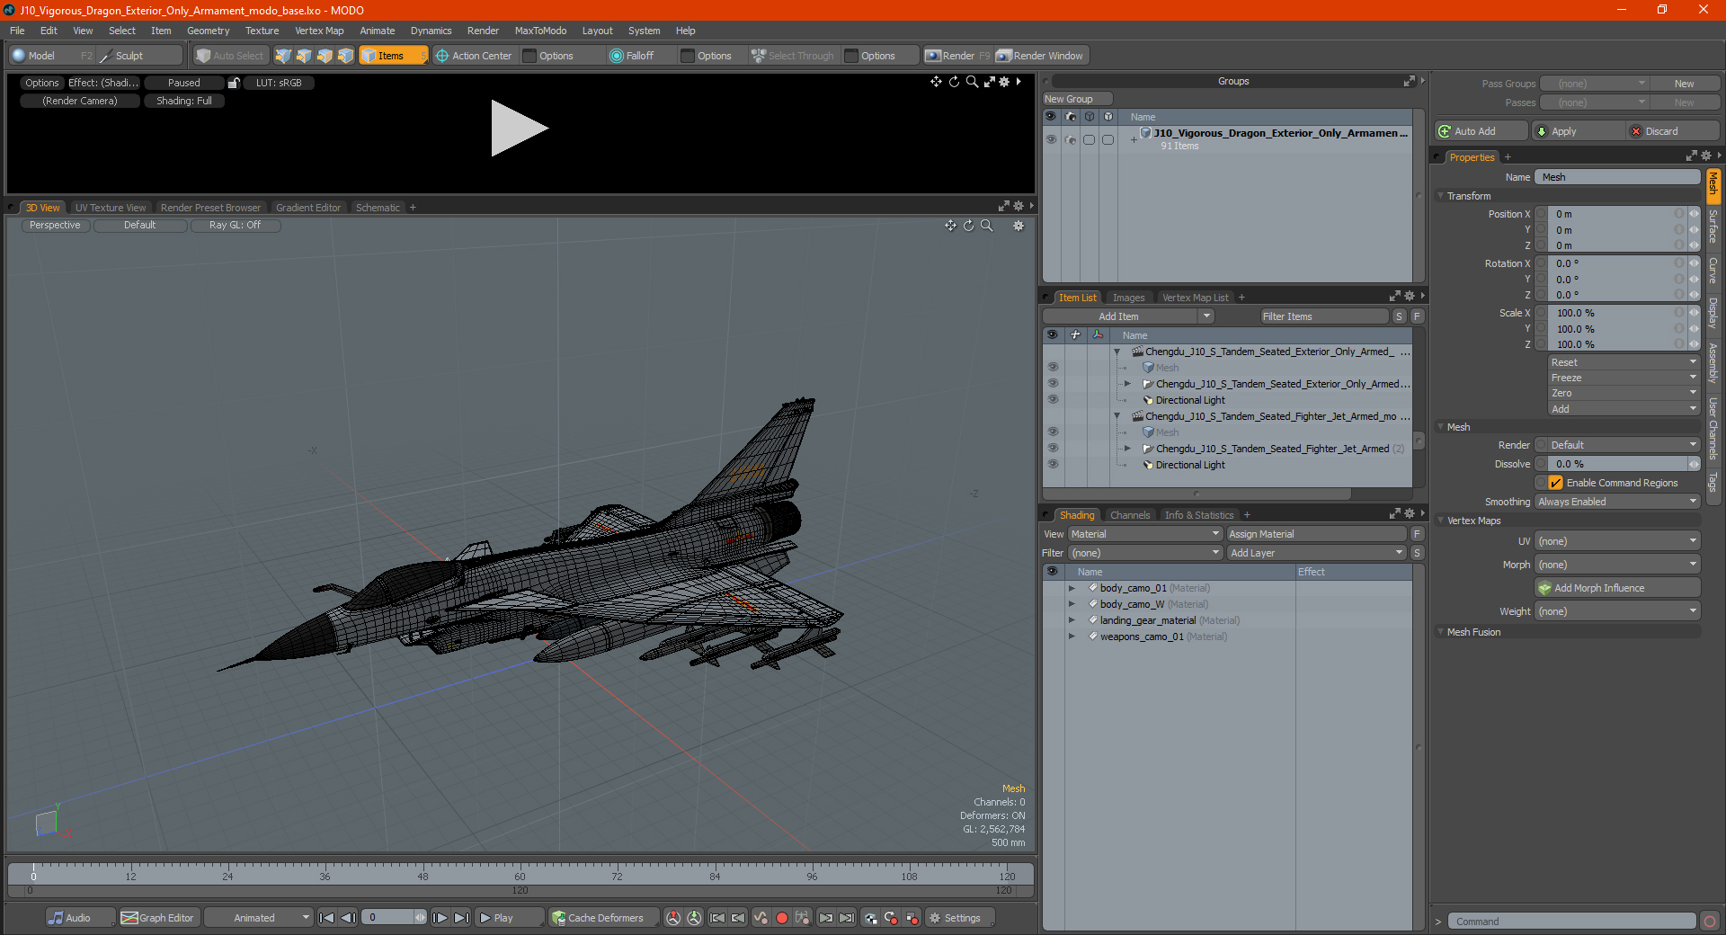Click the Auto Add icon button
The height and width of the screenshot is (935, 1726).
[1445, 131]
